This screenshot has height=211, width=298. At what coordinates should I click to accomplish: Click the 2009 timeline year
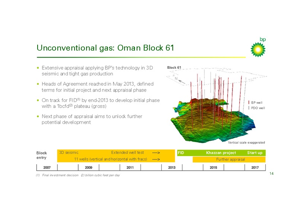[x=89, y=168]
